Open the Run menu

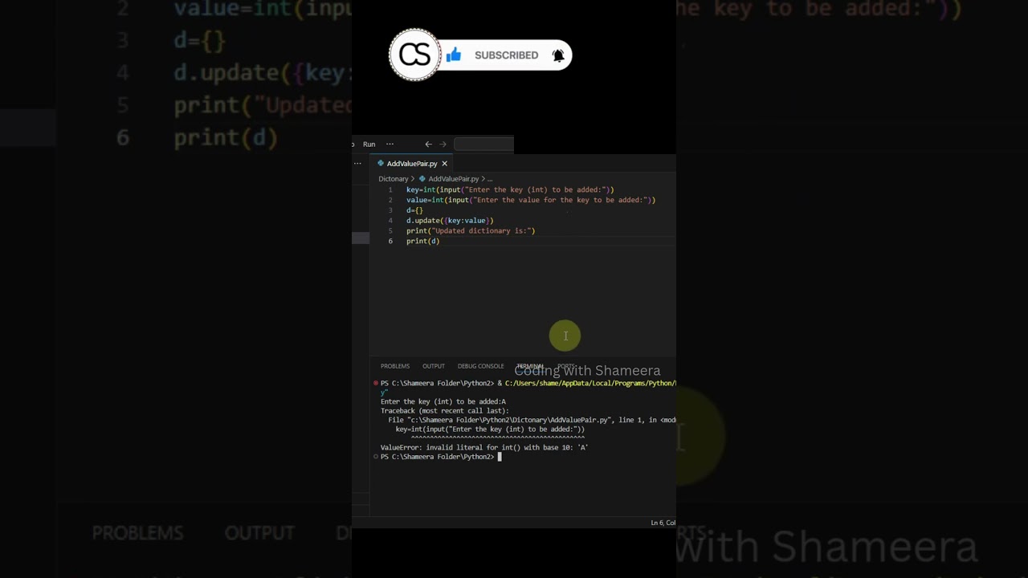pos(369,144)
